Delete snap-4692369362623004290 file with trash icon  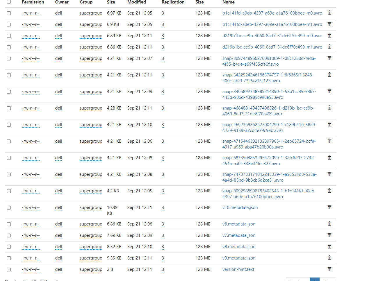coord(329,124)
